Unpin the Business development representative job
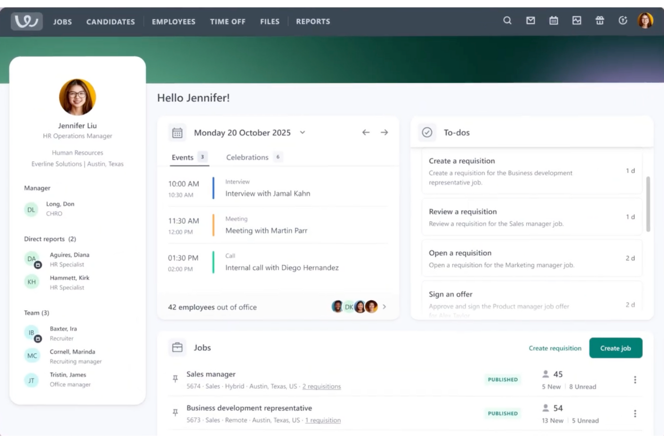664x443 pixels. coord(175,413)
